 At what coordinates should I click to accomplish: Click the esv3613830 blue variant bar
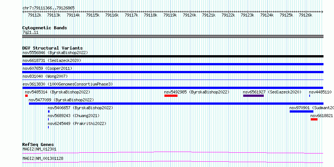(173, 88)
